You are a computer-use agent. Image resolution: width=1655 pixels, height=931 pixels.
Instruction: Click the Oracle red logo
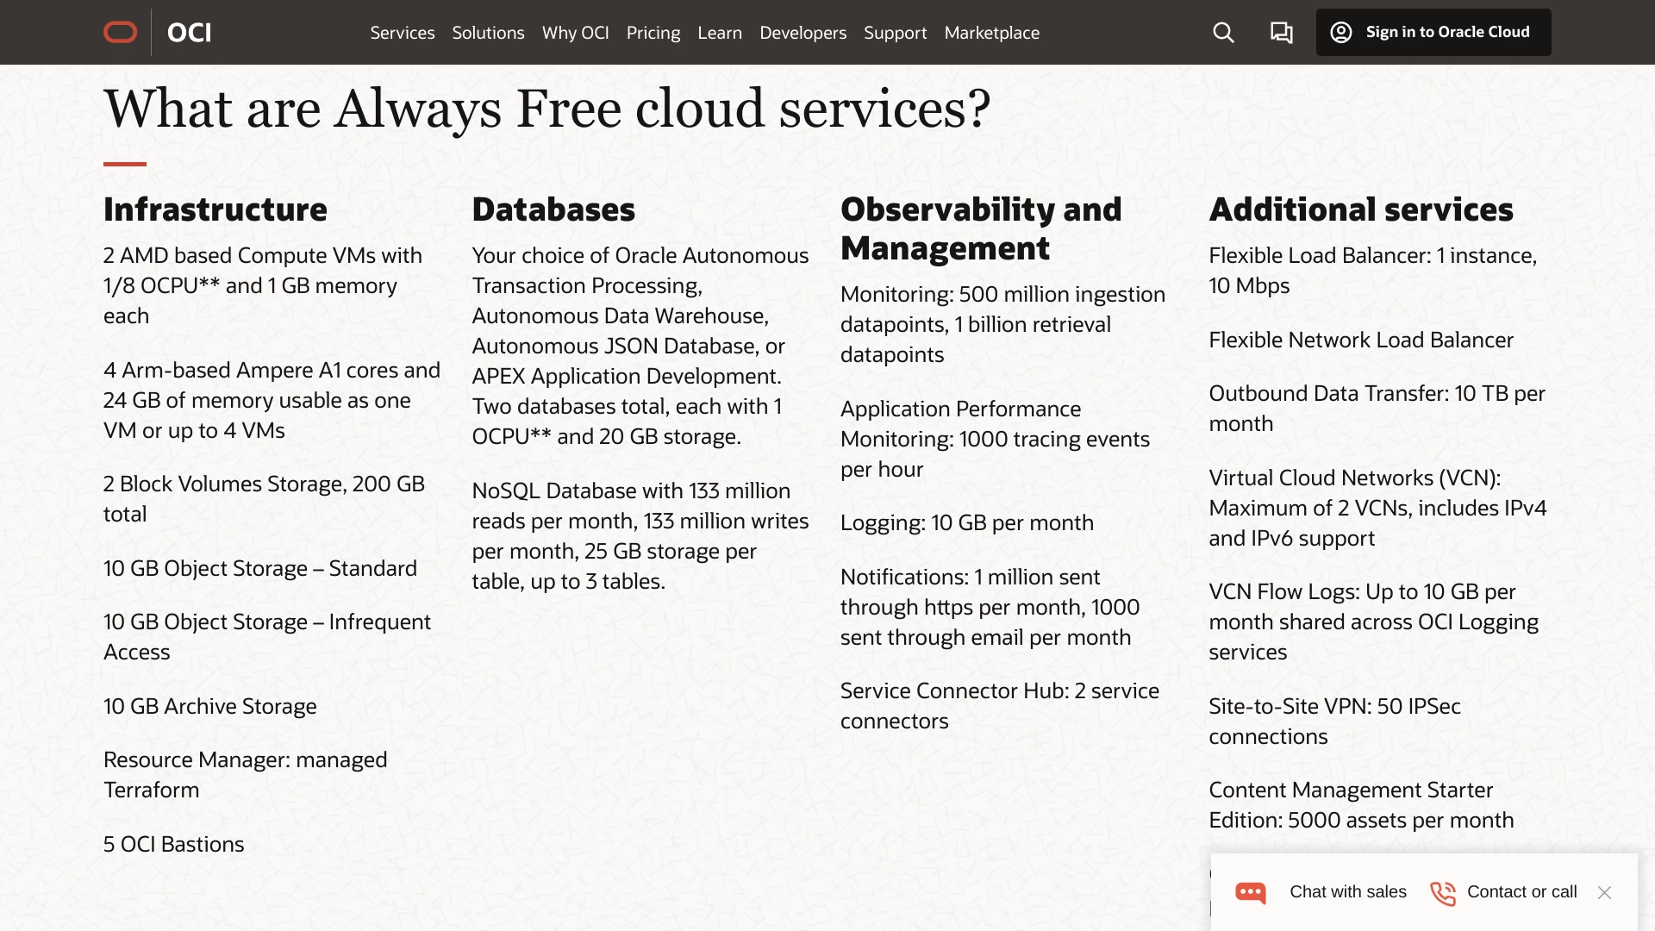pyautogui.click(x=121, y=32)
